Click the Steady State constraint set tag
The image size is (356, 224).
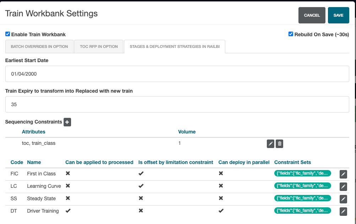(x=302, y=198)
